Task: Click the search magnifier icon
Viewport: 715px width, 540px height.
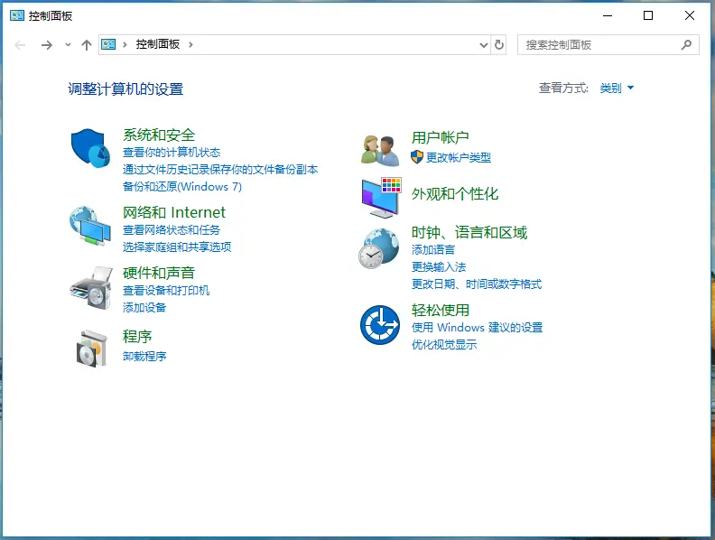Action: 686,44
